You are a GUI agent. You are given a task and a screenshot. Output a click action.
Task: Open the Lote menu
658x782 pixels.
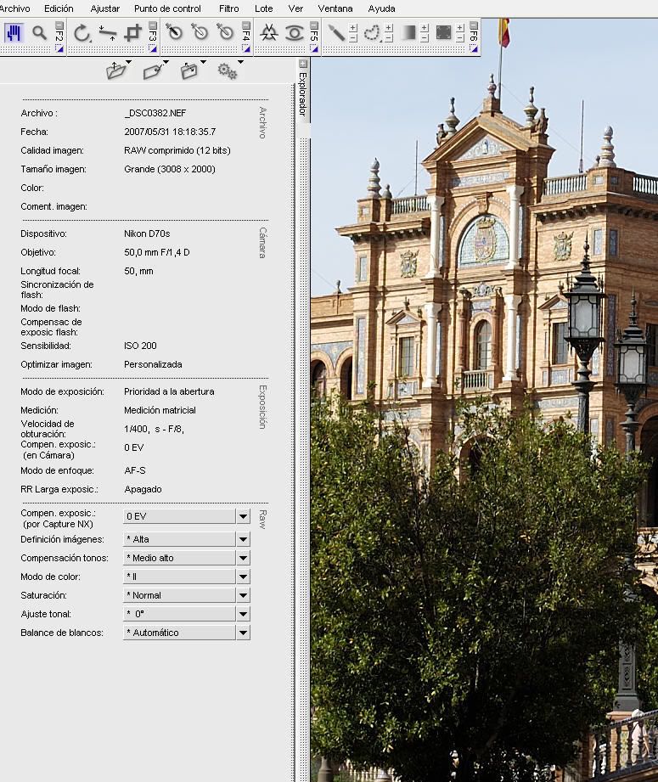[x=263, y=8]
